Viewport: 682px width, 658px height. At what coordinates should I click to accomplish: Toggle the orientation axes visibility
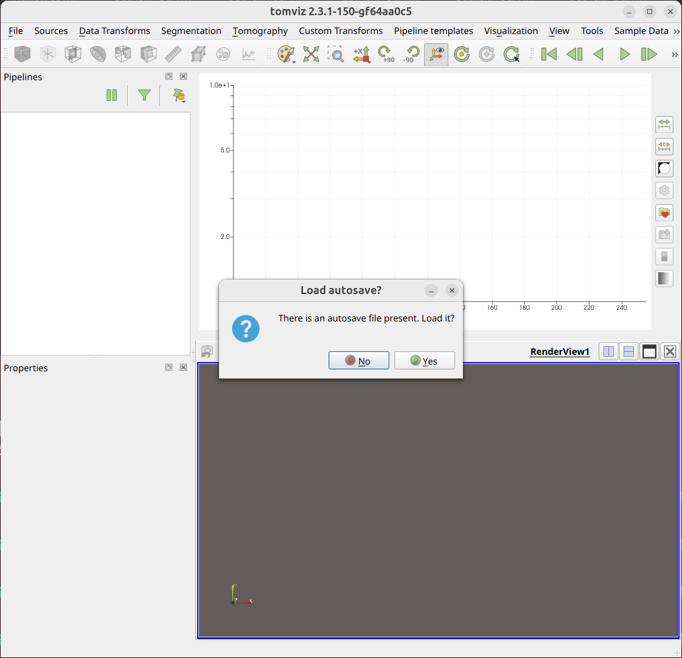point(436,54)
